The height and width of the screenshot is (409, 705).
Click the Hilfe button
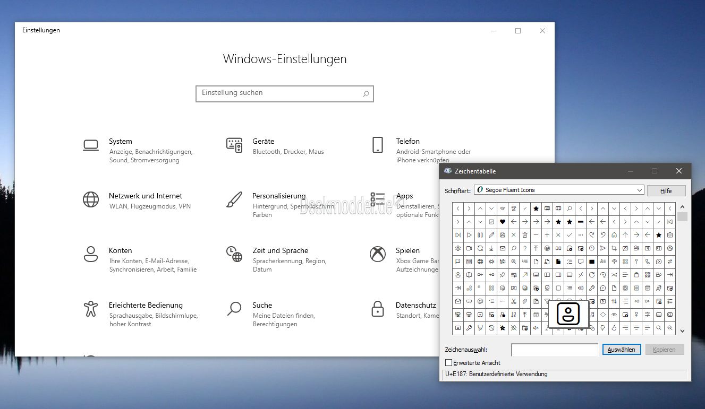pos(666,190)
